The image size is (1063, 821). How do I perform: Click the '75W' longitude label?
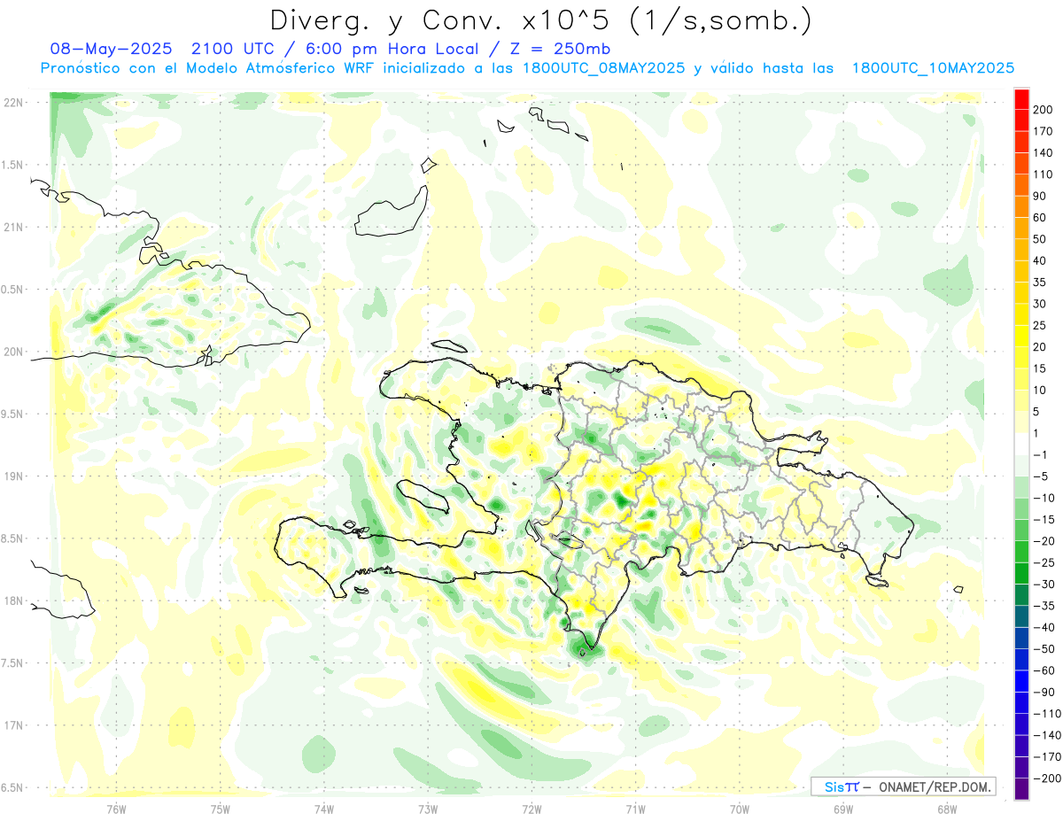(221, 809)
